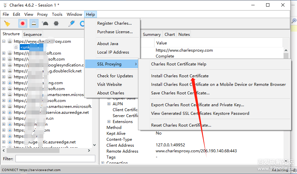Click Install Charles Root Certificate

180,76
